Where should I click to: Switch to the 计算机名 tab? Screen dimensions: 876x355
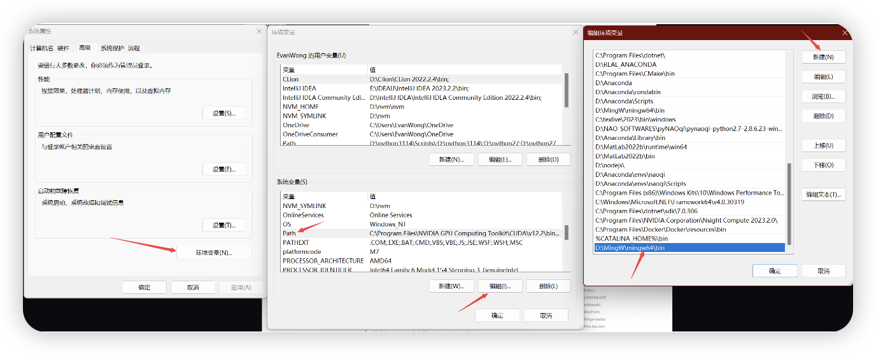(42, 48)
